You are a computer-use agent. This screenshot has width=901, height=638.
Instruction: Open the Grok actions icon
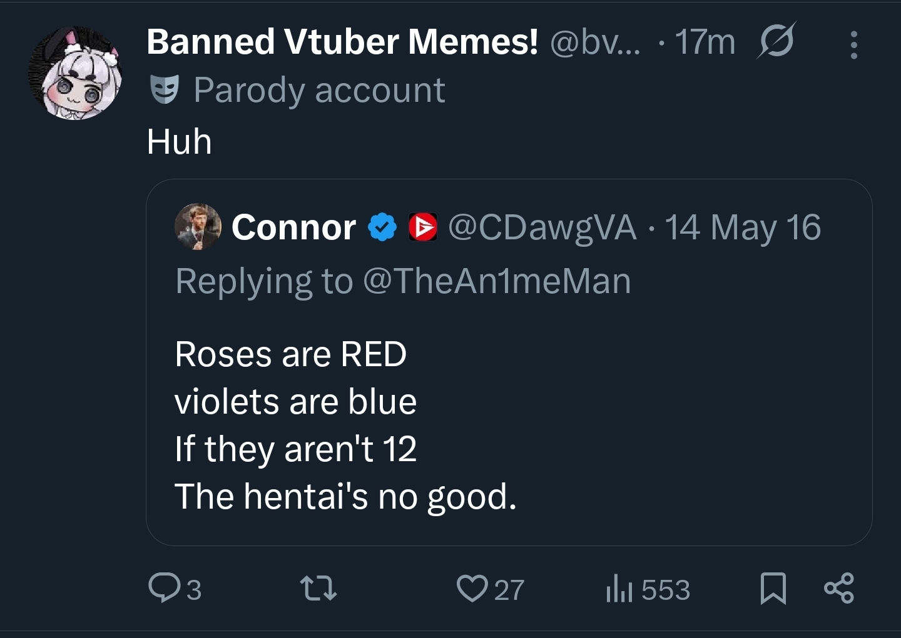pyautogui.click(x=776, y=41)
